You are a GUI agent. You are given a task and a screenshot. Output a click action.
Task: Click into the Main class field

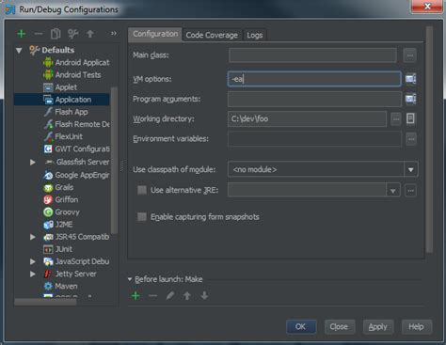pos(312,55)
